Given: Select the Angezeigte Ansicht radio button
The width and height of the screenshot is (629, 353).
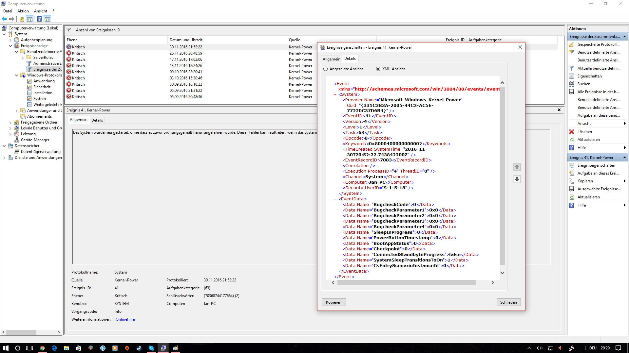Looking at the screenshot, I should pyautogui.click(x=325, y=69).
